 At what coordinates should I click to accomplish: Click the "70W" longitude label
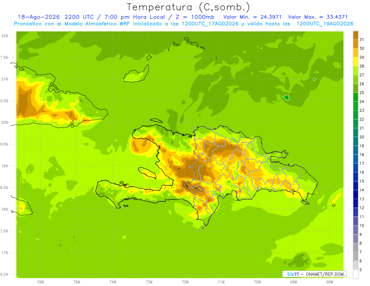(x=257, y=282)
